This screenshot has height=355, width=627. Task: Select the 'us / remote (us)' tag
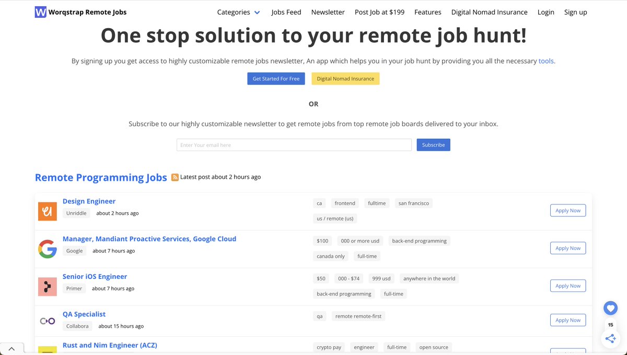(335, 218)
